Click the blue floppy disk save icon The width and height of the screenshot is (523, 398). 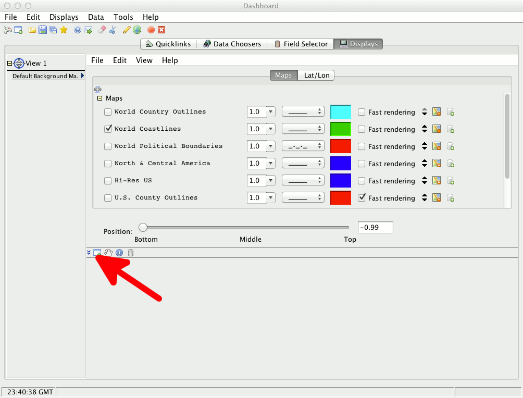click(x=43, y=30)
